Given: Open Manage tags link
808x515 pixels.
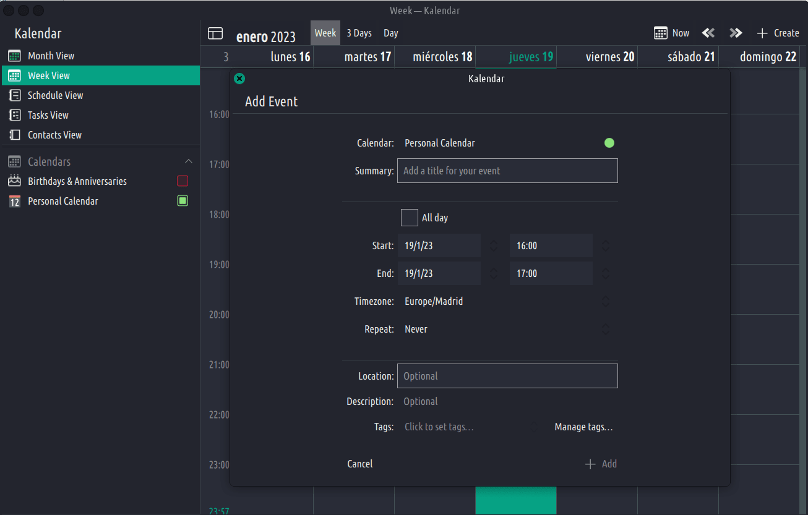Looking at the screenshot, I should (x=583, y=427).
